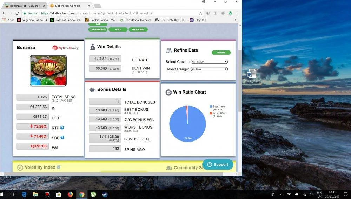Show more bookmarks with the chevron
This screenshot has width=351, height=199.
pos(236,20)
